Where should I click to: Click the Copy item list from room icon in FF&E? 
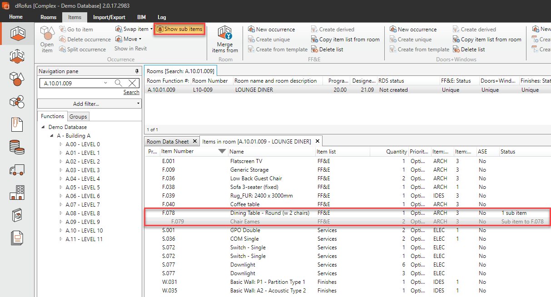pos(315,40)
